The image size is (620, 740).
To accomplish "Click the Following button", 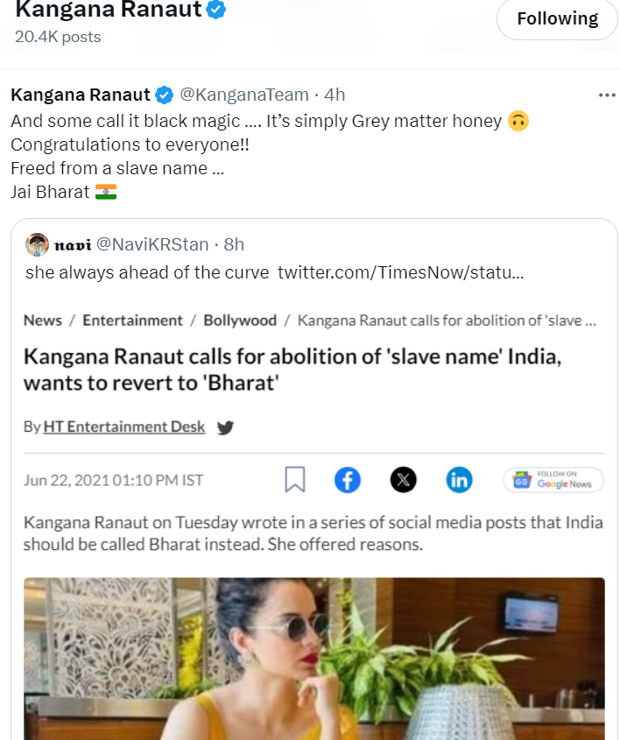I will 557,18.
